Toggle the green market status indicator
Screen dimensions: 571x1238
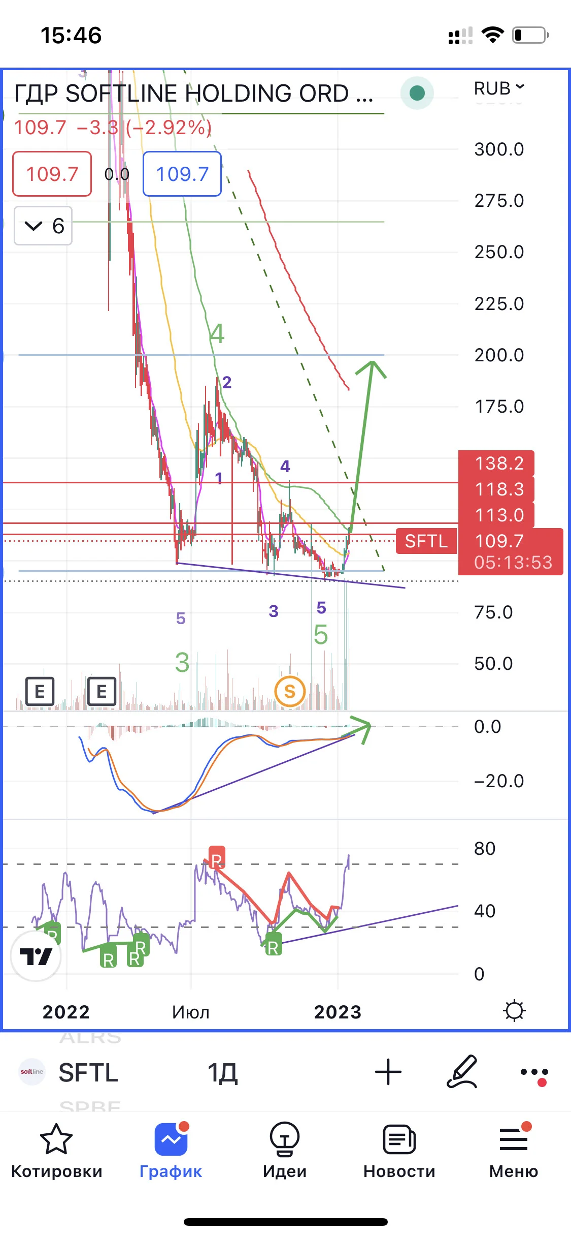point(417,93)
